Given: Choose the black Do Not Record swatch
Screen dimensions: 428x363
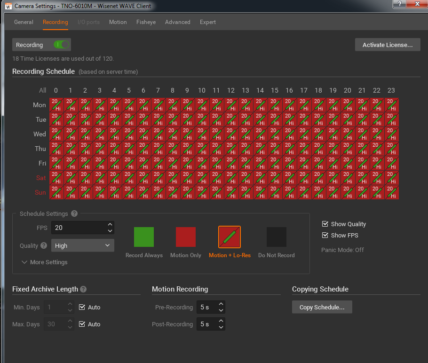Looking at the screenshot, I should 277,237.
